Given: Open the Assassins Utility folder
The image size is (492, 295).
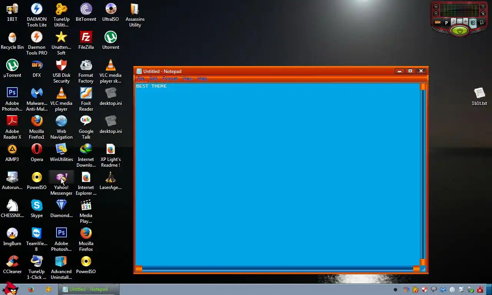Looking at the screenshot, I should [x=135, y=15].
